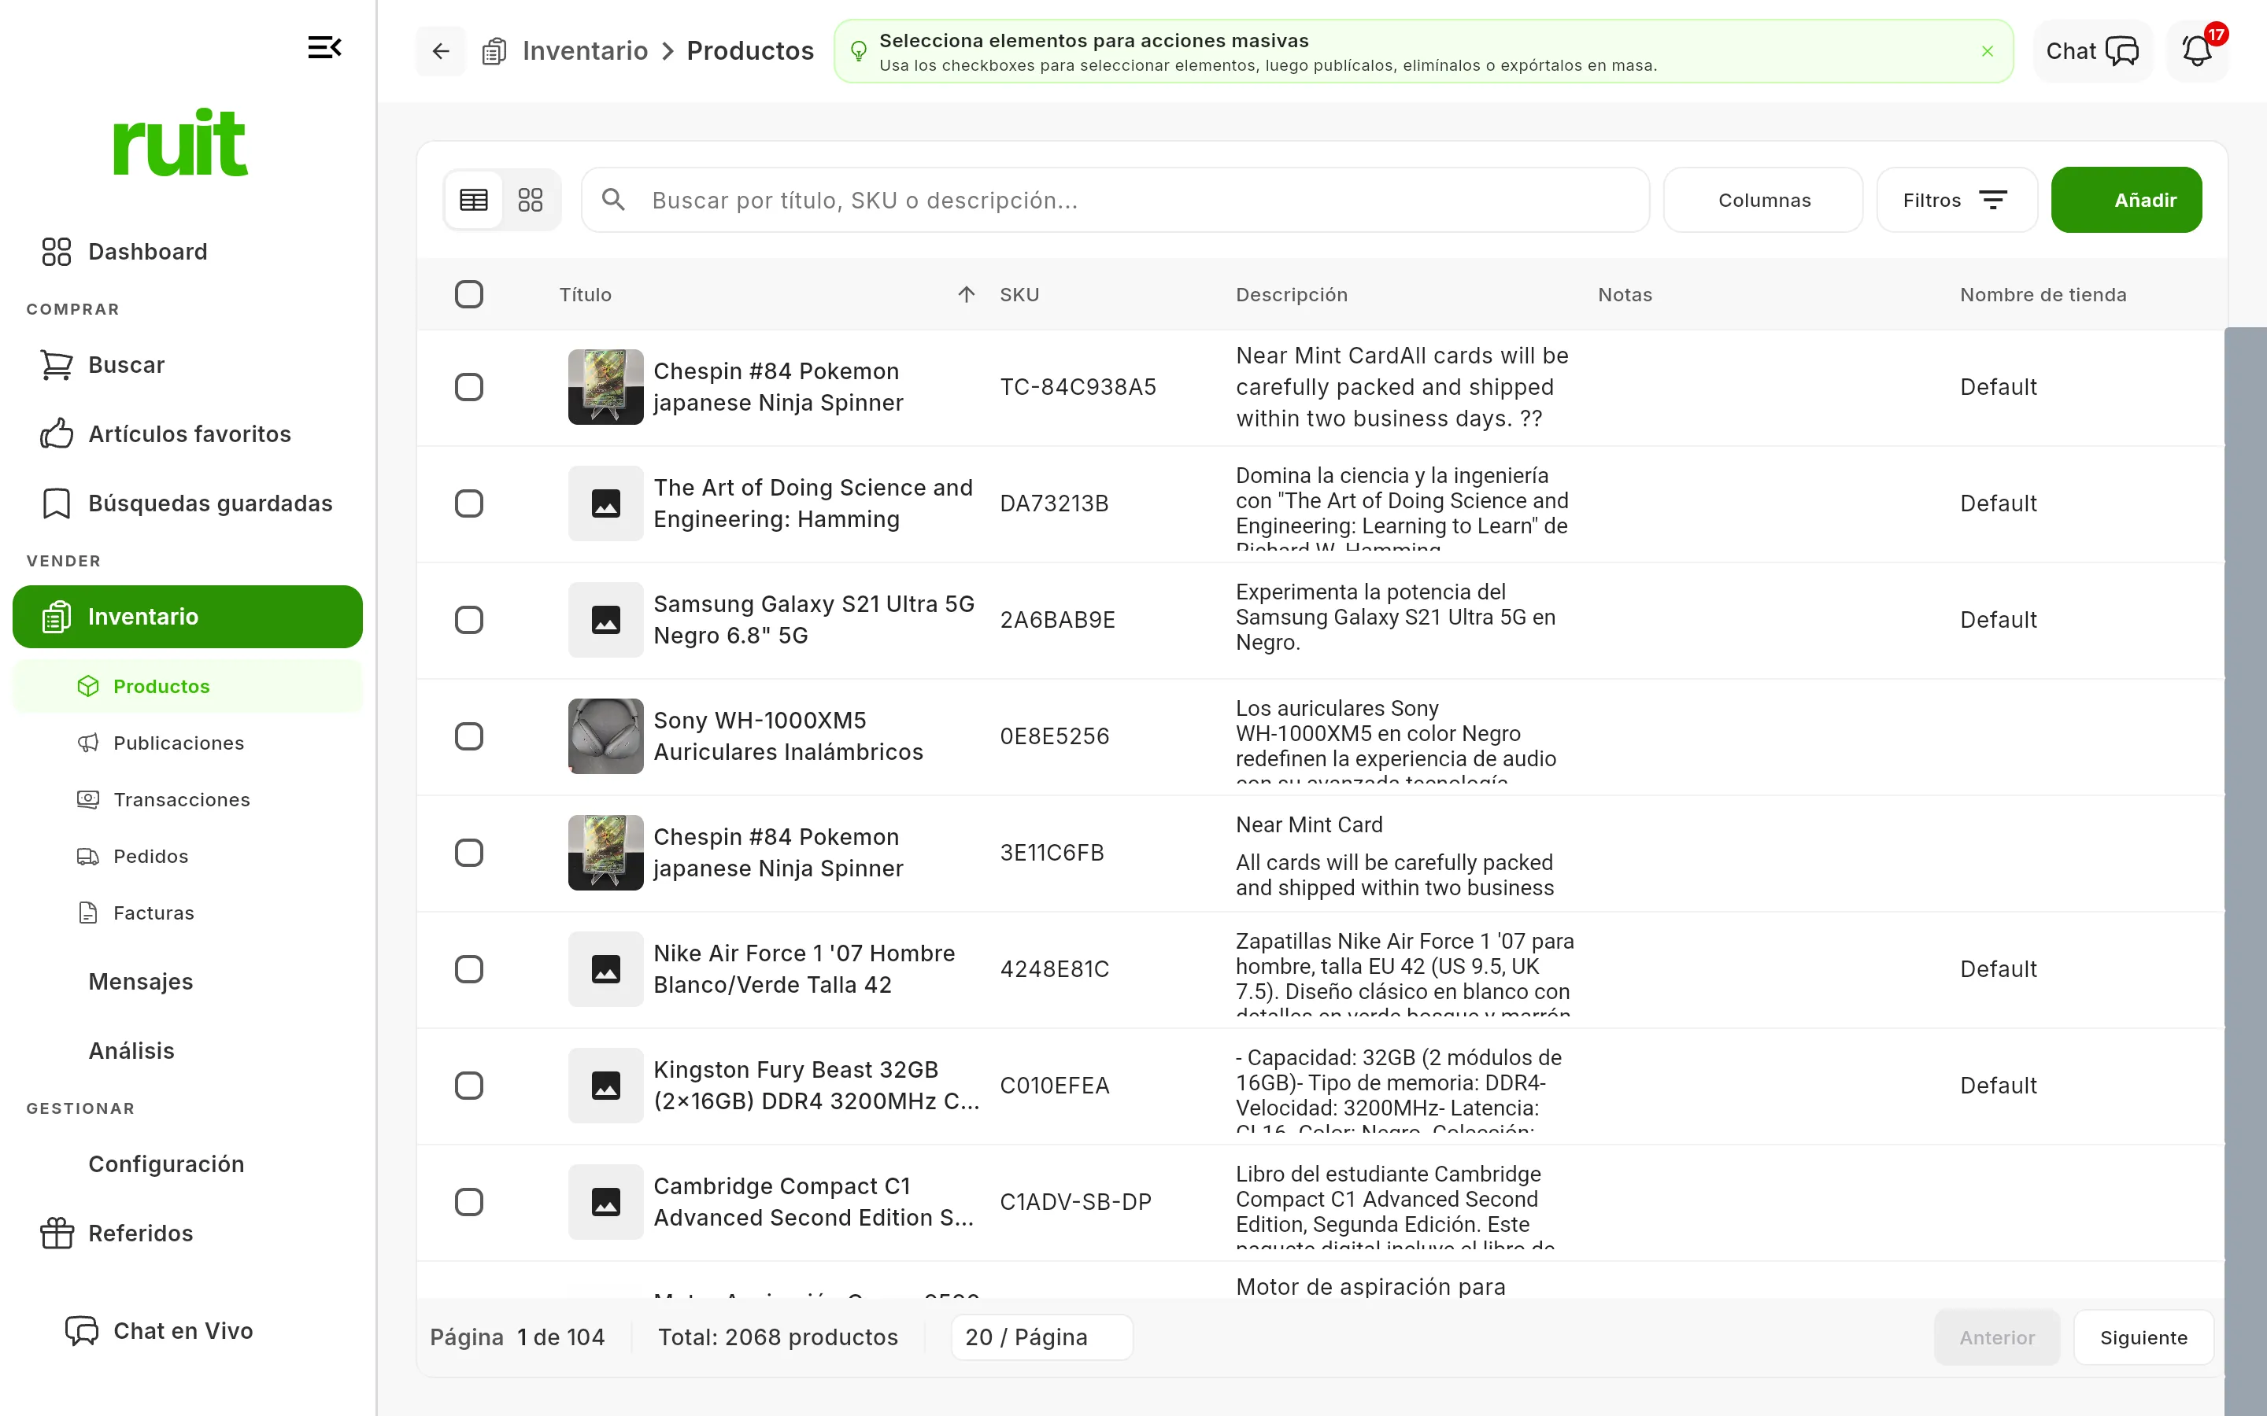Switch to grid card view
2267x1416 pixels.
click(531, 200)
